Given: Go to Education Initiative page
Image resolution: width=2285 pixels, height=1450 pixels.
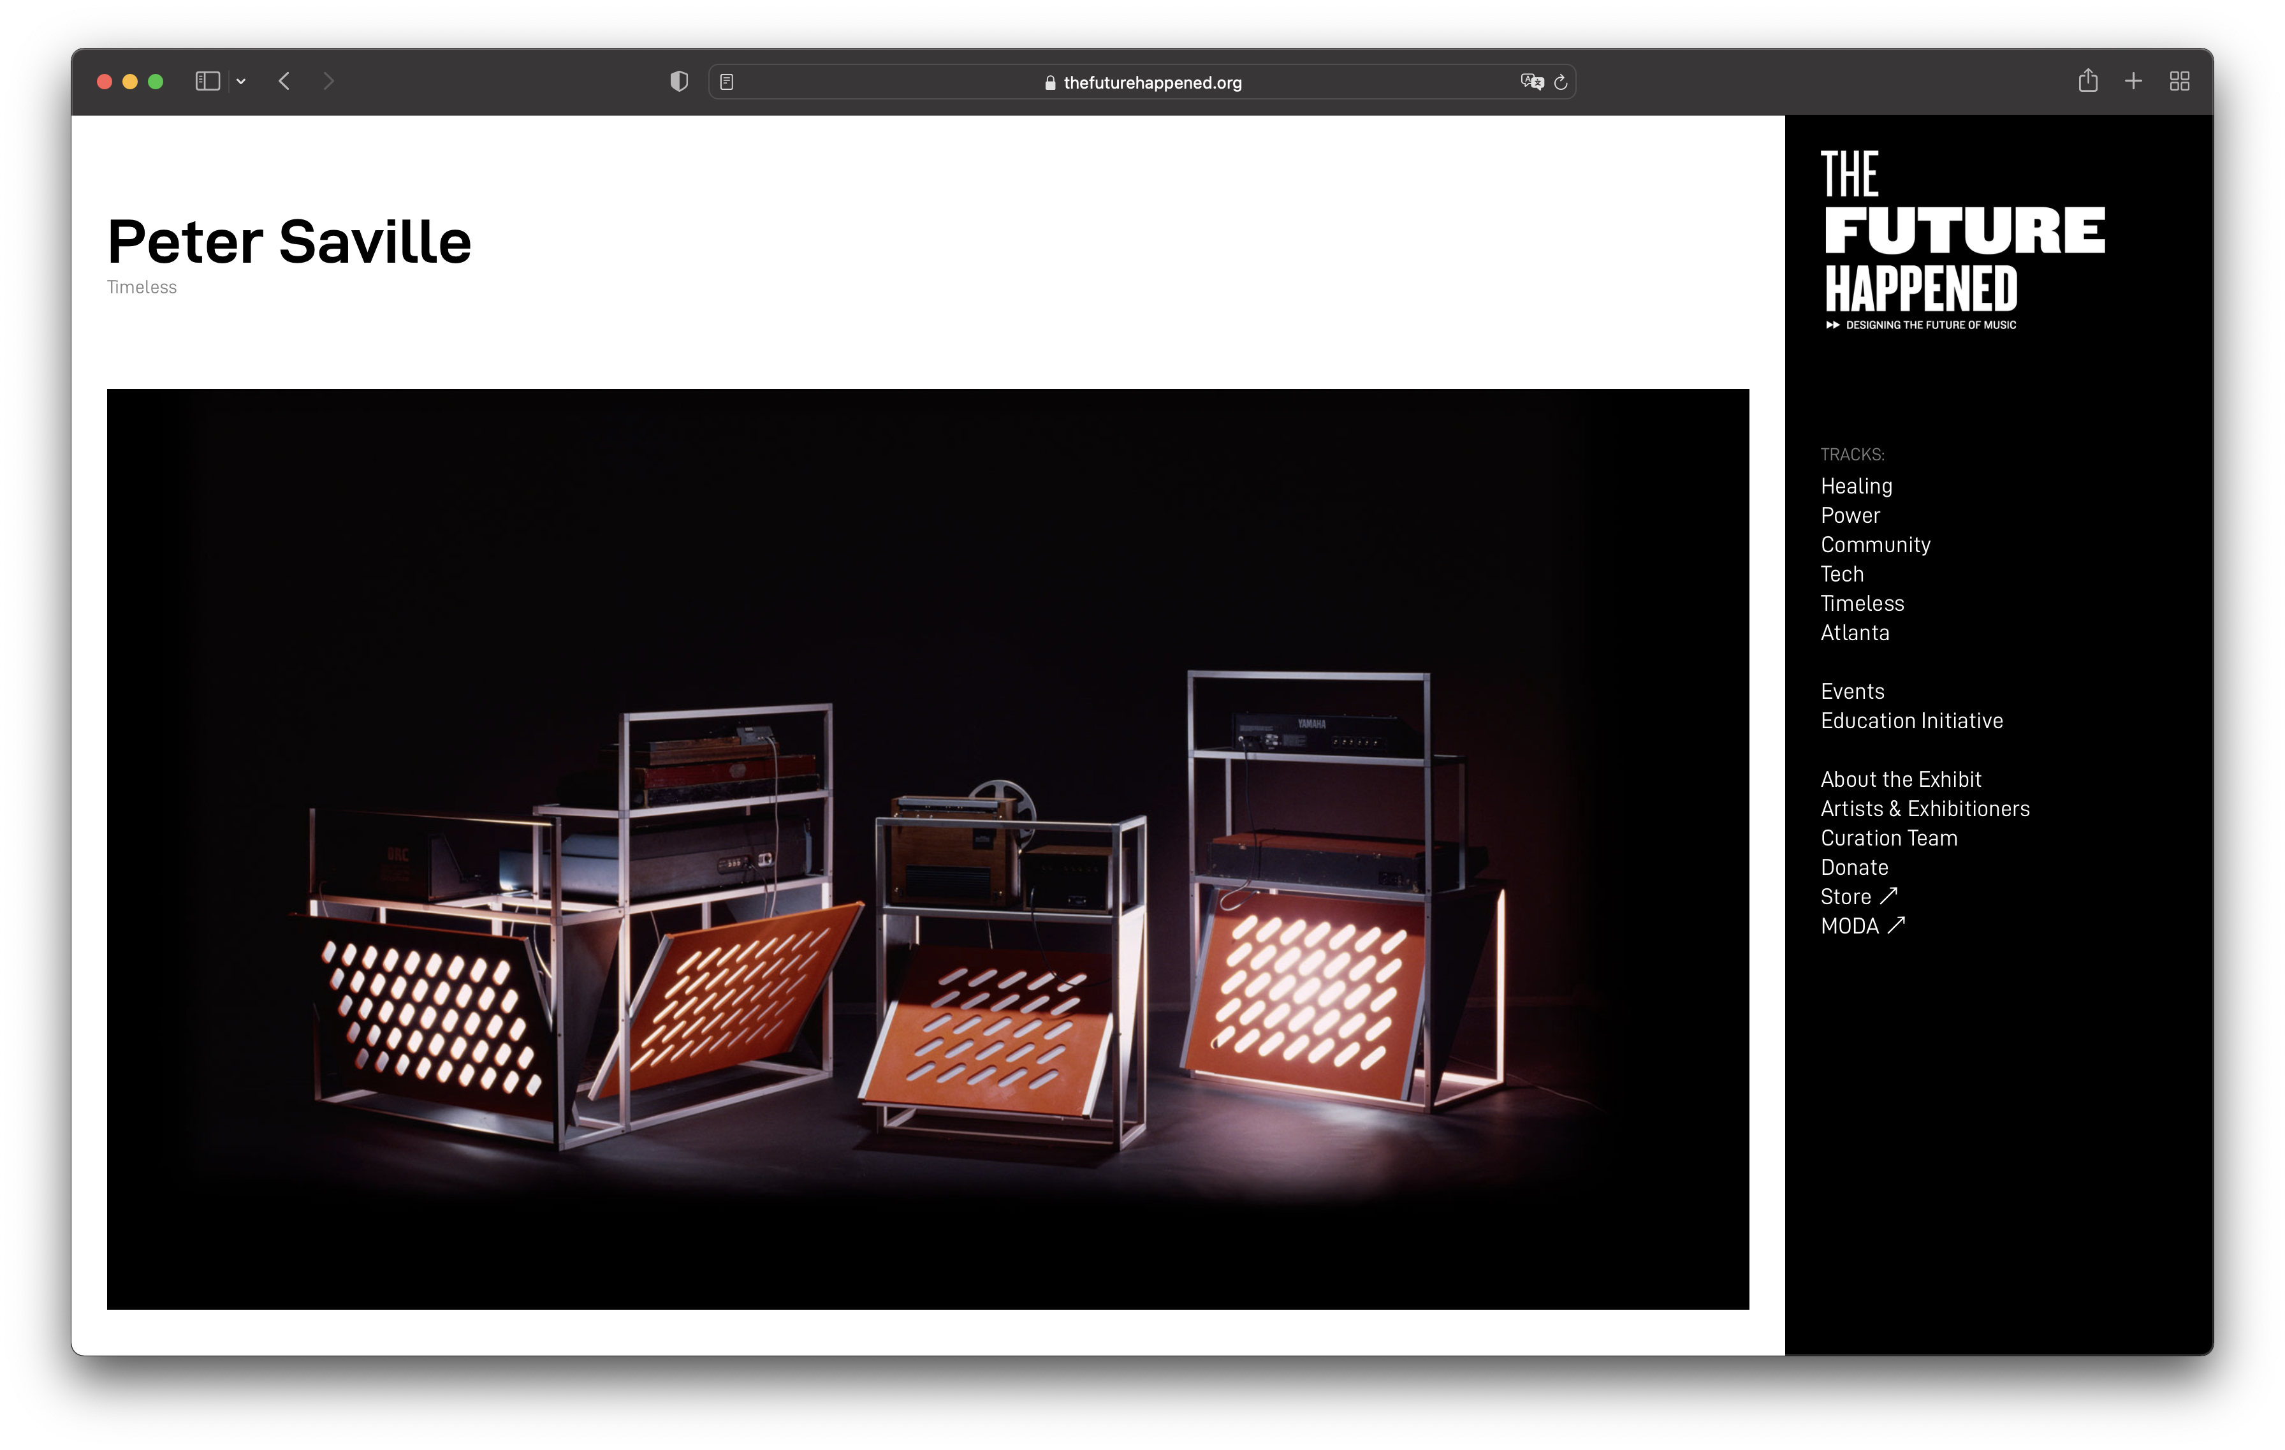Looking at the screenshot, I should pyautogui.click(x=1911, y=721).
